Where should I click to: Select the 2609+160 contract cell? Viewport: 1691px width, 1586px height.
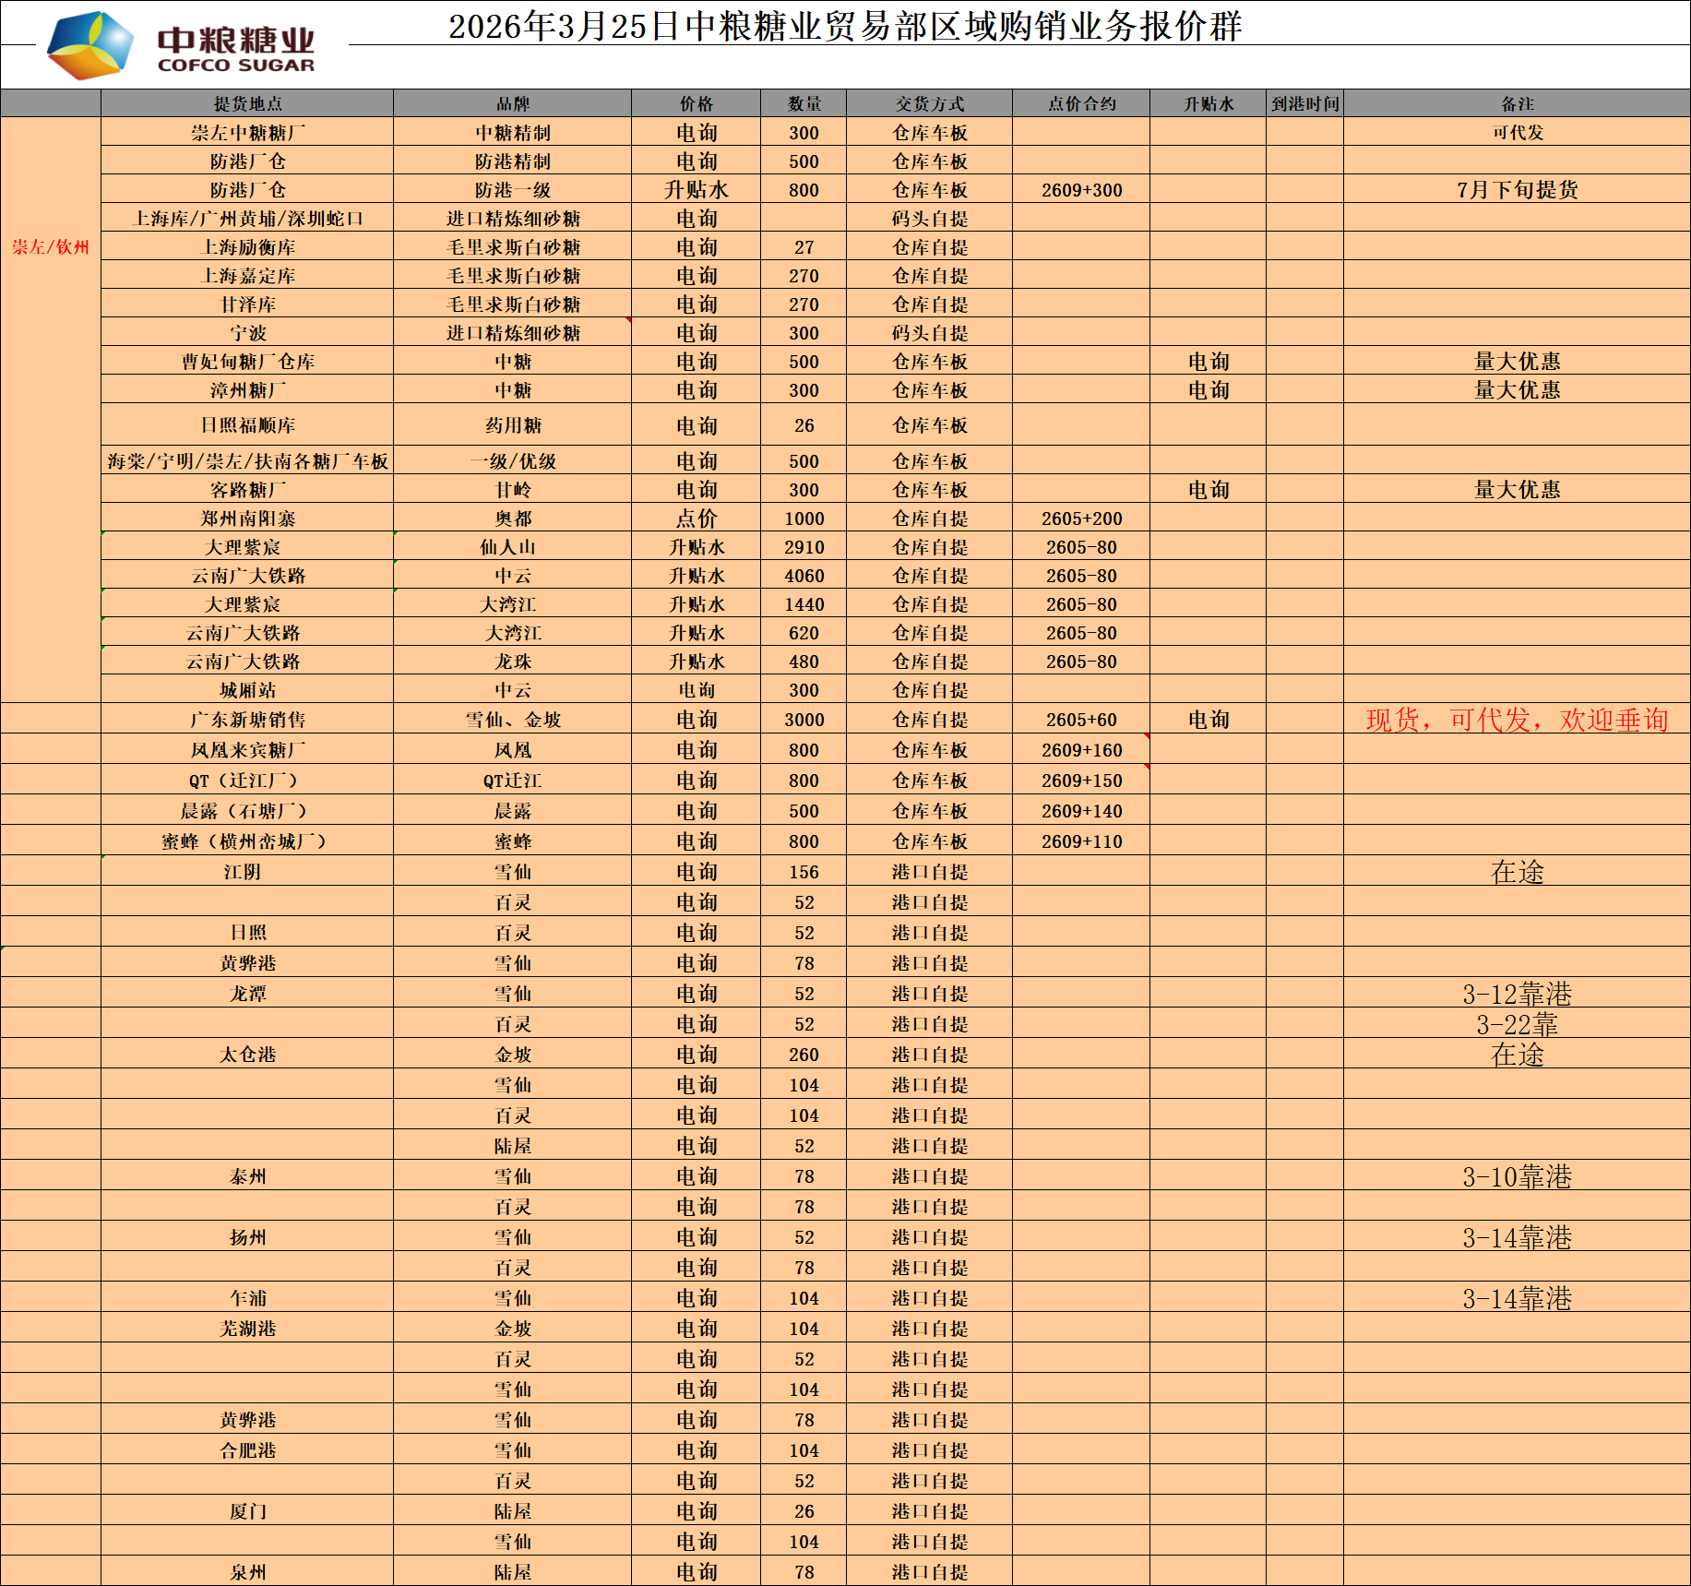pyautogui.click(x=1081, y=749)
